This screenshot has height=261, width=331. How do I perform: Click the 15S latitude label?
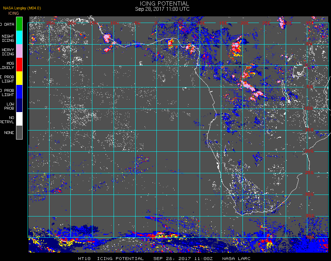[x=309, y=130]
